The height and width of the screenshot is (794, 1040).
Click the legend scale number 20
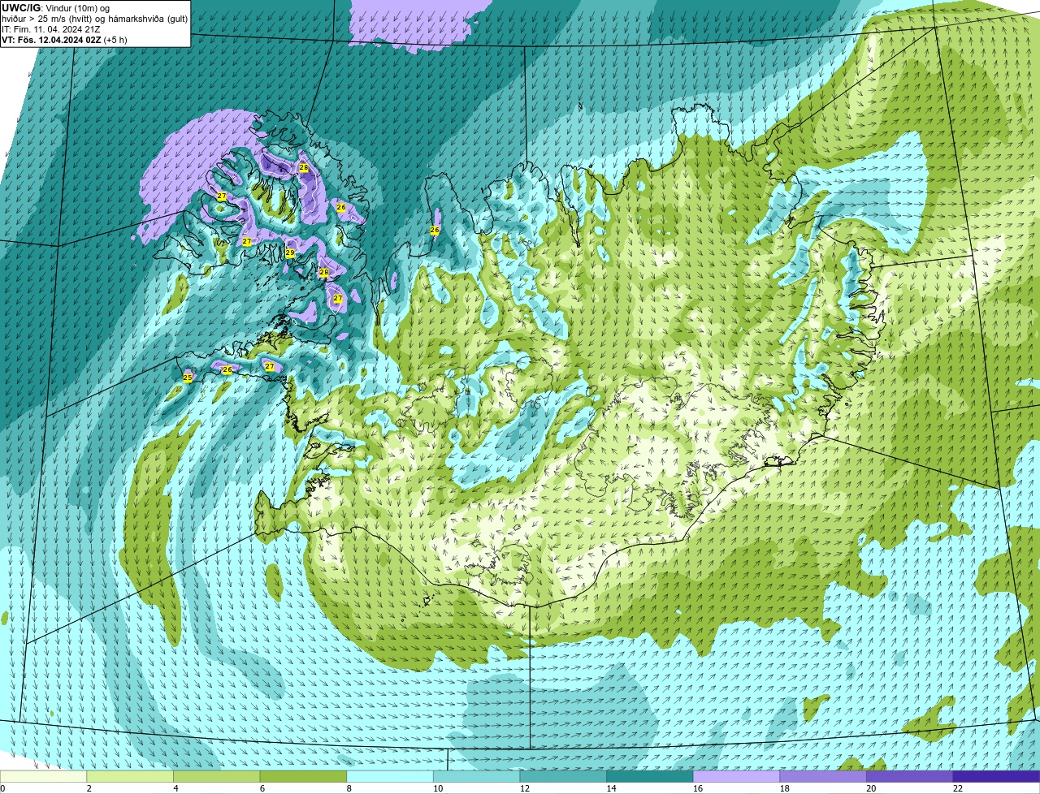coord(871,788)
